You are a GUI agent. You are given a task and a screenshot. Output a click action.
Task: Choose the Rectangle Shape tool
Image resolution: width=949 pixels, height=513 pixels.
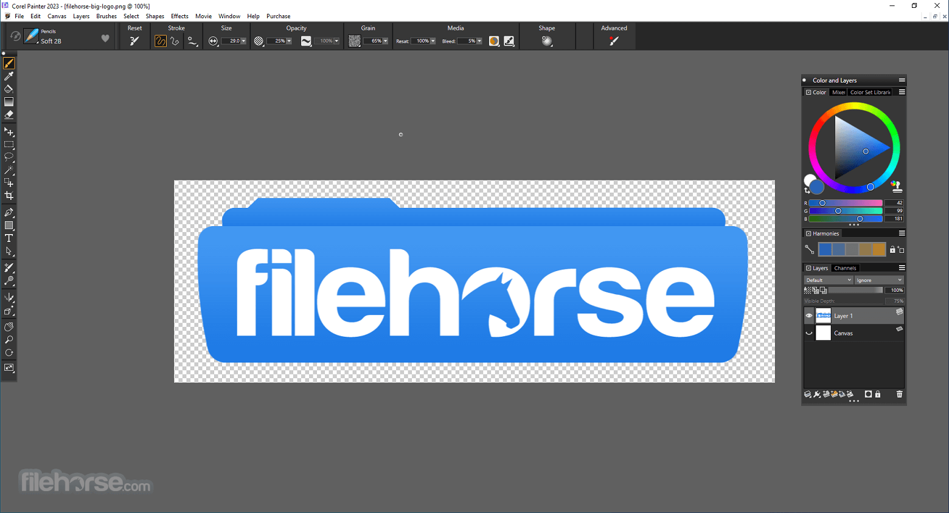point(9,226)
